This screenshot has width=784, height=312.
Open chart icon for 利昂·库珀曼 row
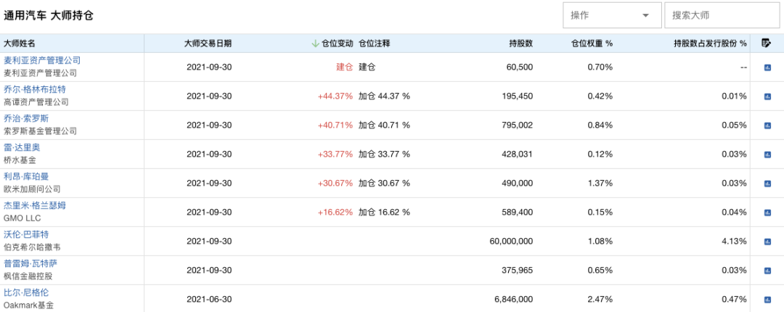coord(767,184)
